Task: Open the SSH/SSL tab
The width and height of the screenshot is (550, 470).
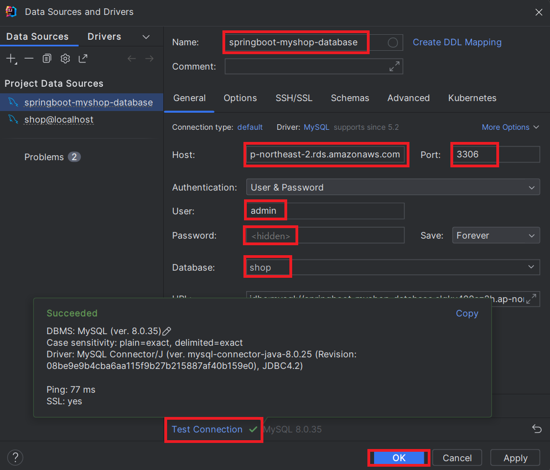Action: (x=294, y=98)
